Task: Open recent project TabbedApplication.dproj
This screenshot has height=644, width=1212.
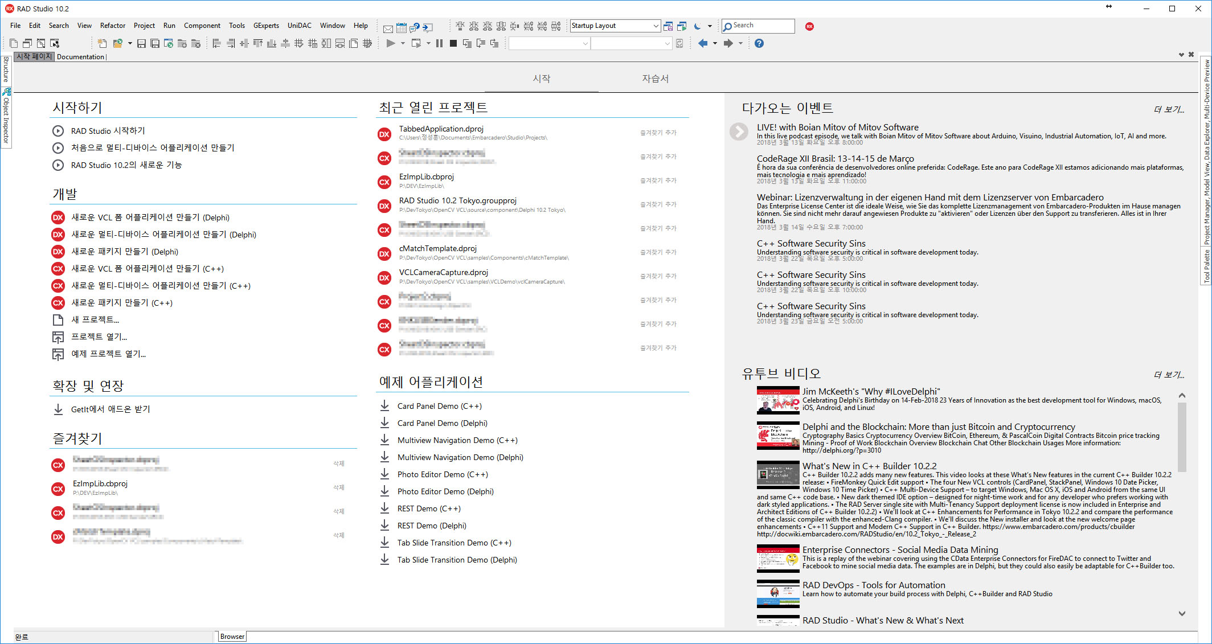Action: [441, 129]
